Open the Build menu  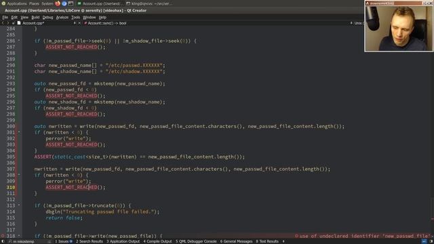[x=35, y=17]
